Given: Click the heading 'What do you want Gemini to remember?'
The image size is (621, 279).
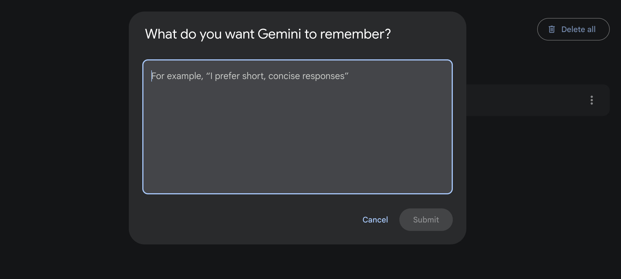Looking at the screenshot, I should [267, 34].
